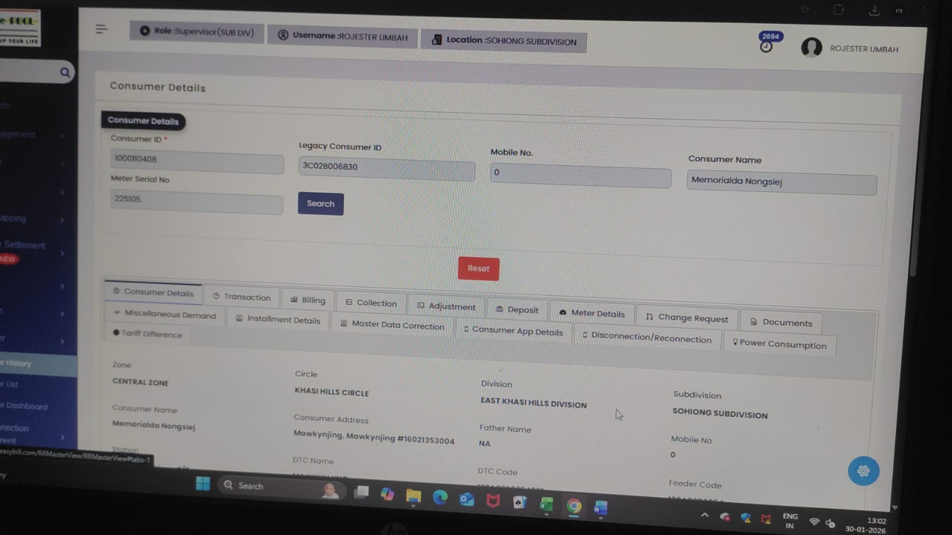
Task: Focus the Consumer Name input field
Action: 781,183
